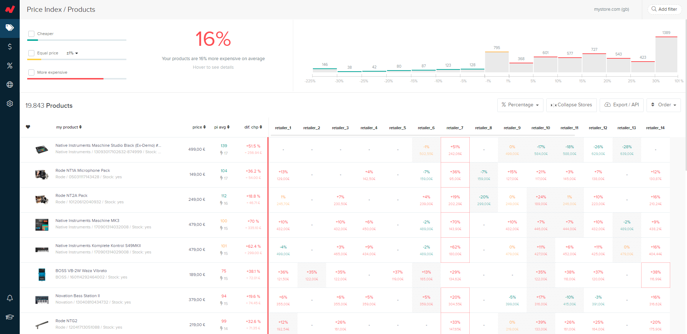Open the percent sidebar section
This screenshot has height=334, width=687.
coord(10,66)
